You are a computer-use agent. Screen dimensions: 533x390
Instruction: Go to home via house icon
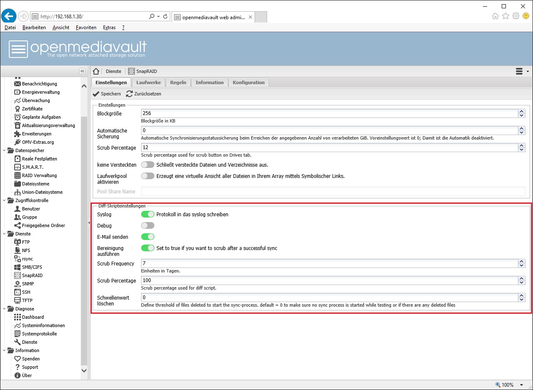point(96,71)
